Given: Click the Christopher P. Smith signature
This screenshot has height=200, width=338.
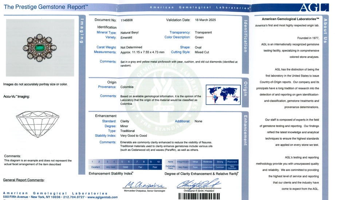Looking at the screenshot, I should [199, 184].
